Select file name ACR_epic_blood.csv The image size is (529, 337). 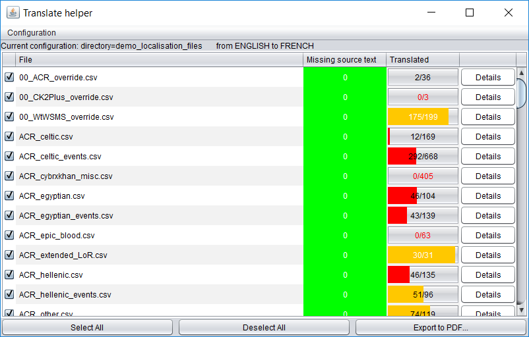[x=57, y=236]
